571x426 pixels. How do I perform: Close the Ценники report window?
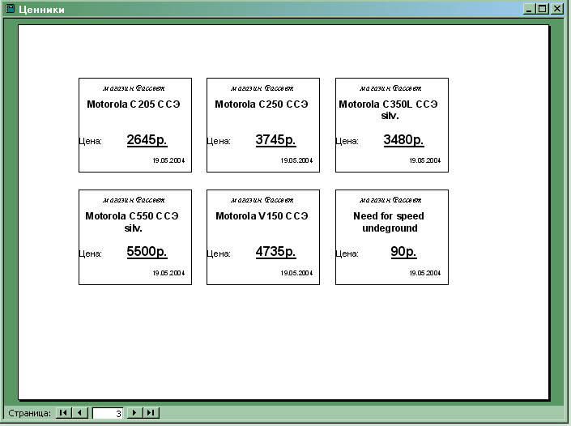(557, 9)
